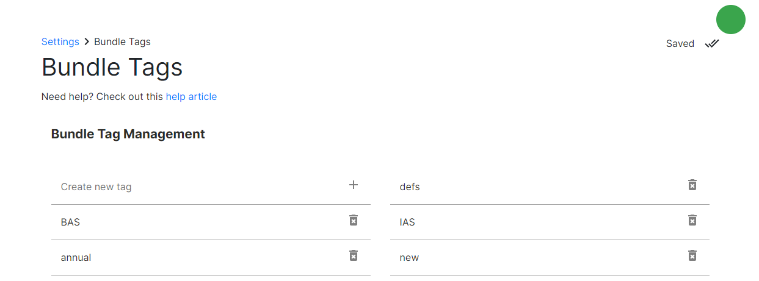Add new tag with plus icon
The width and height of the screenshot is (759, 281).
[353, 185]
